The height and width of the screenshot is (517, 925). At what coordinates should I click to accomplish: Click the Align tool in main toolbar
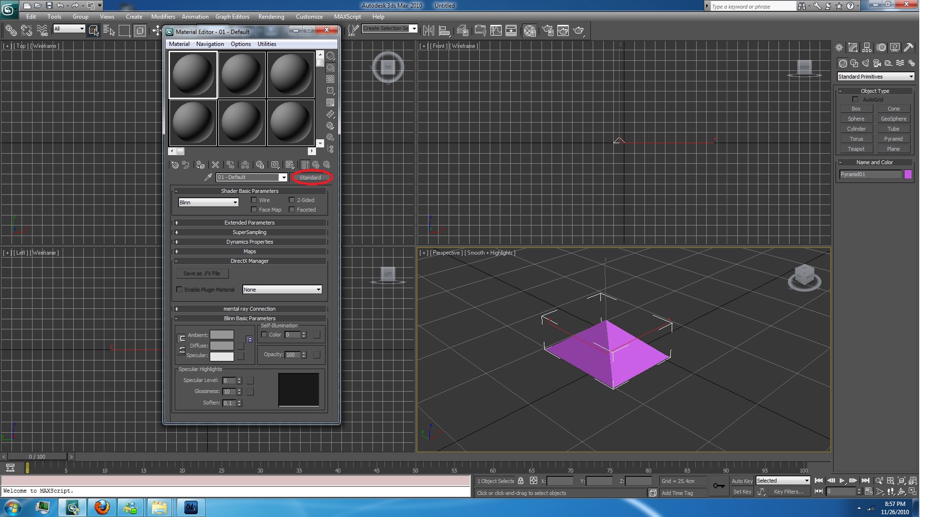tap(444, 31)
